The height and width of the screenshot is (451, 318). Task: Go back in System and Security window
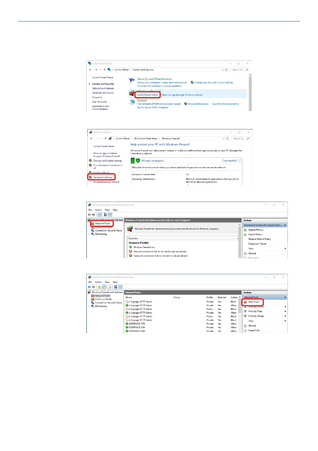pyautogui.click(x=90, y=70)
